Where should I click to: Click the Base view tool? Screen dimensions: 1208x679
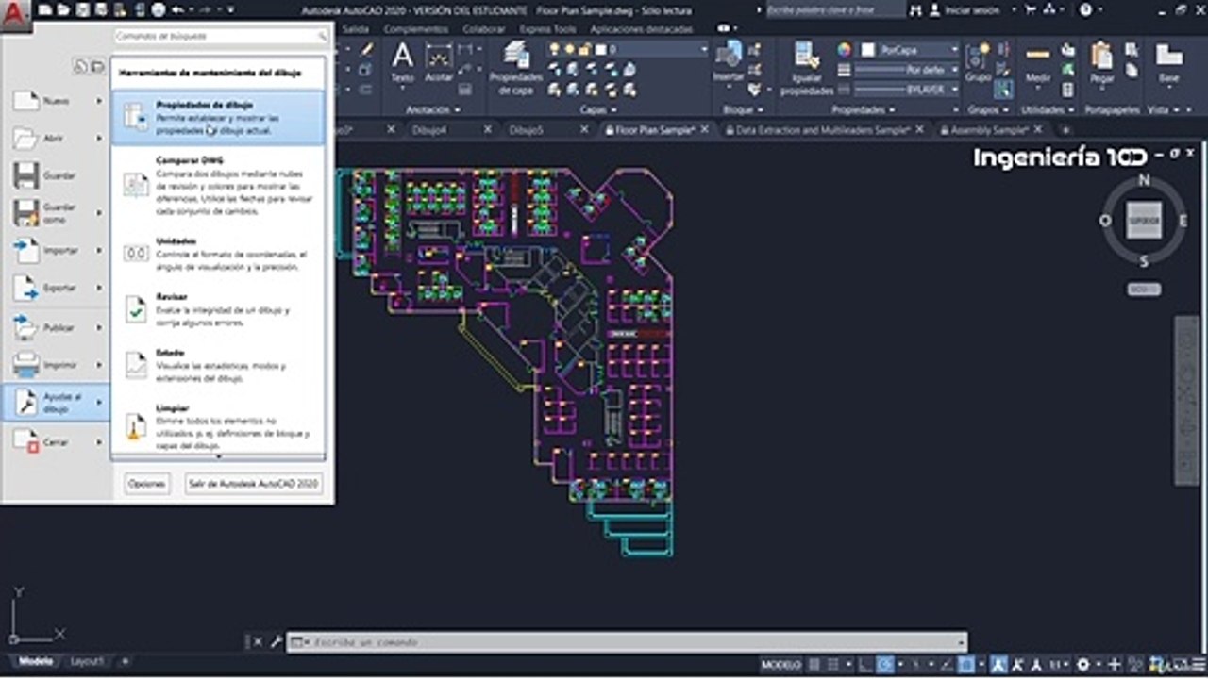pyautogui.click(x=1168, y=63)
